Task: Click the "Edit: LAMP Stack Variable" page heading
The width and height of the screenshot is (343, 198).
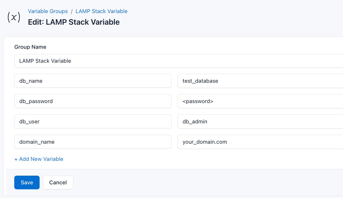Action: [74, 22]
